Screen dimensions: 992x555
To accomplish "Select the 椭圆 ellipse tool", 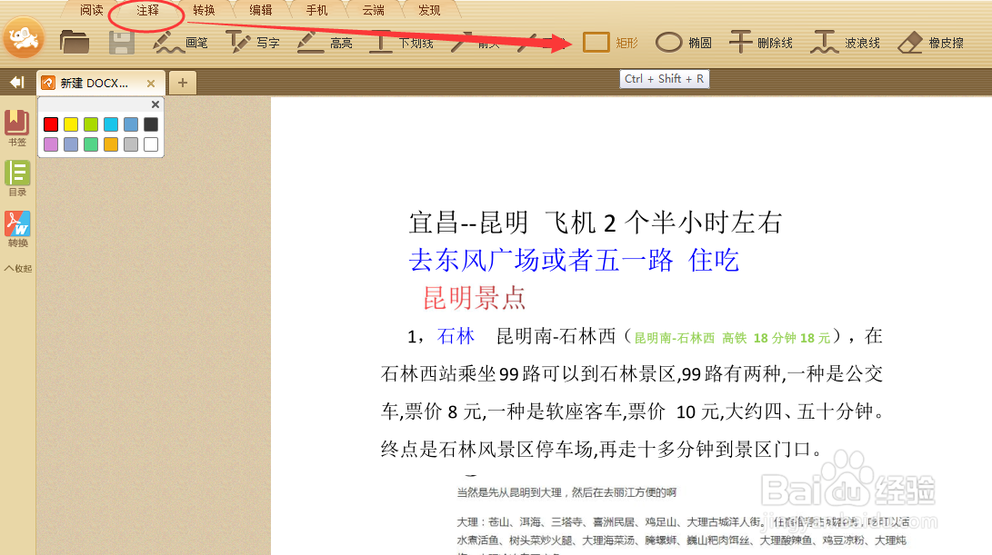I will pyautogui.click(x=683, y=43).
